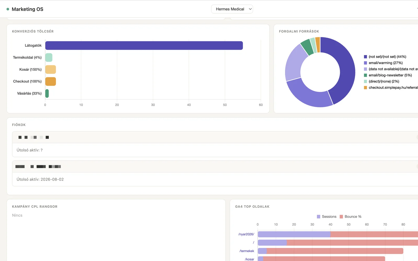
Task: Click the (data not available) legend entry
Action: coord(391,69)
